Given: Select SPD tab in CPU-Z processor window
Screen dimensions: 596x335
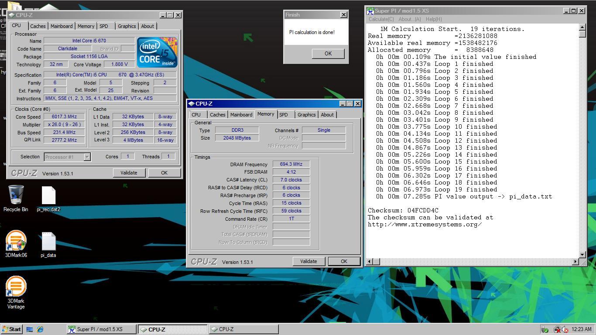Looking at the screenshot, I should click(104, 26).
